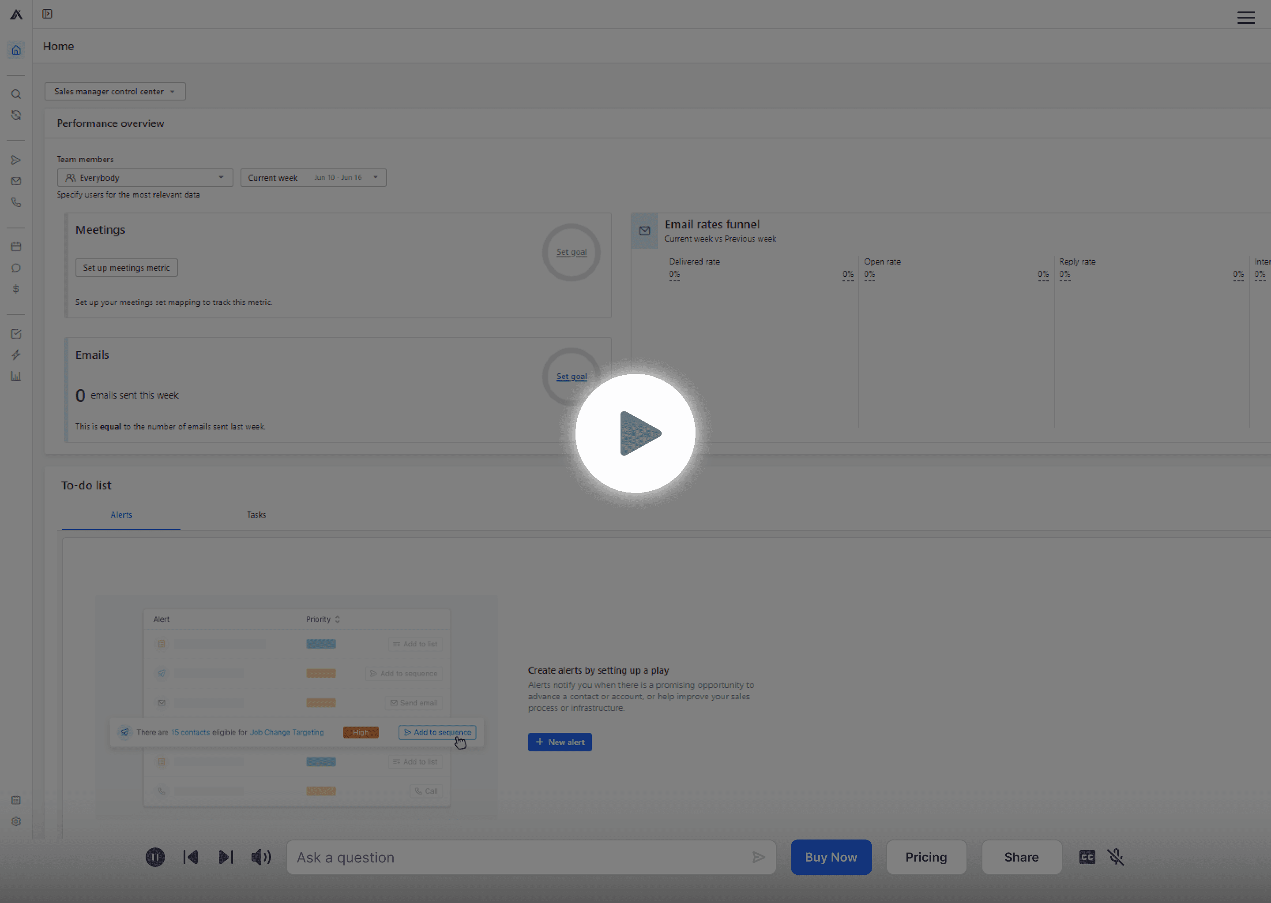Open the Analytics bar chart icon
The width and height of the screenshot is (1271, 903).
(16, 377)
